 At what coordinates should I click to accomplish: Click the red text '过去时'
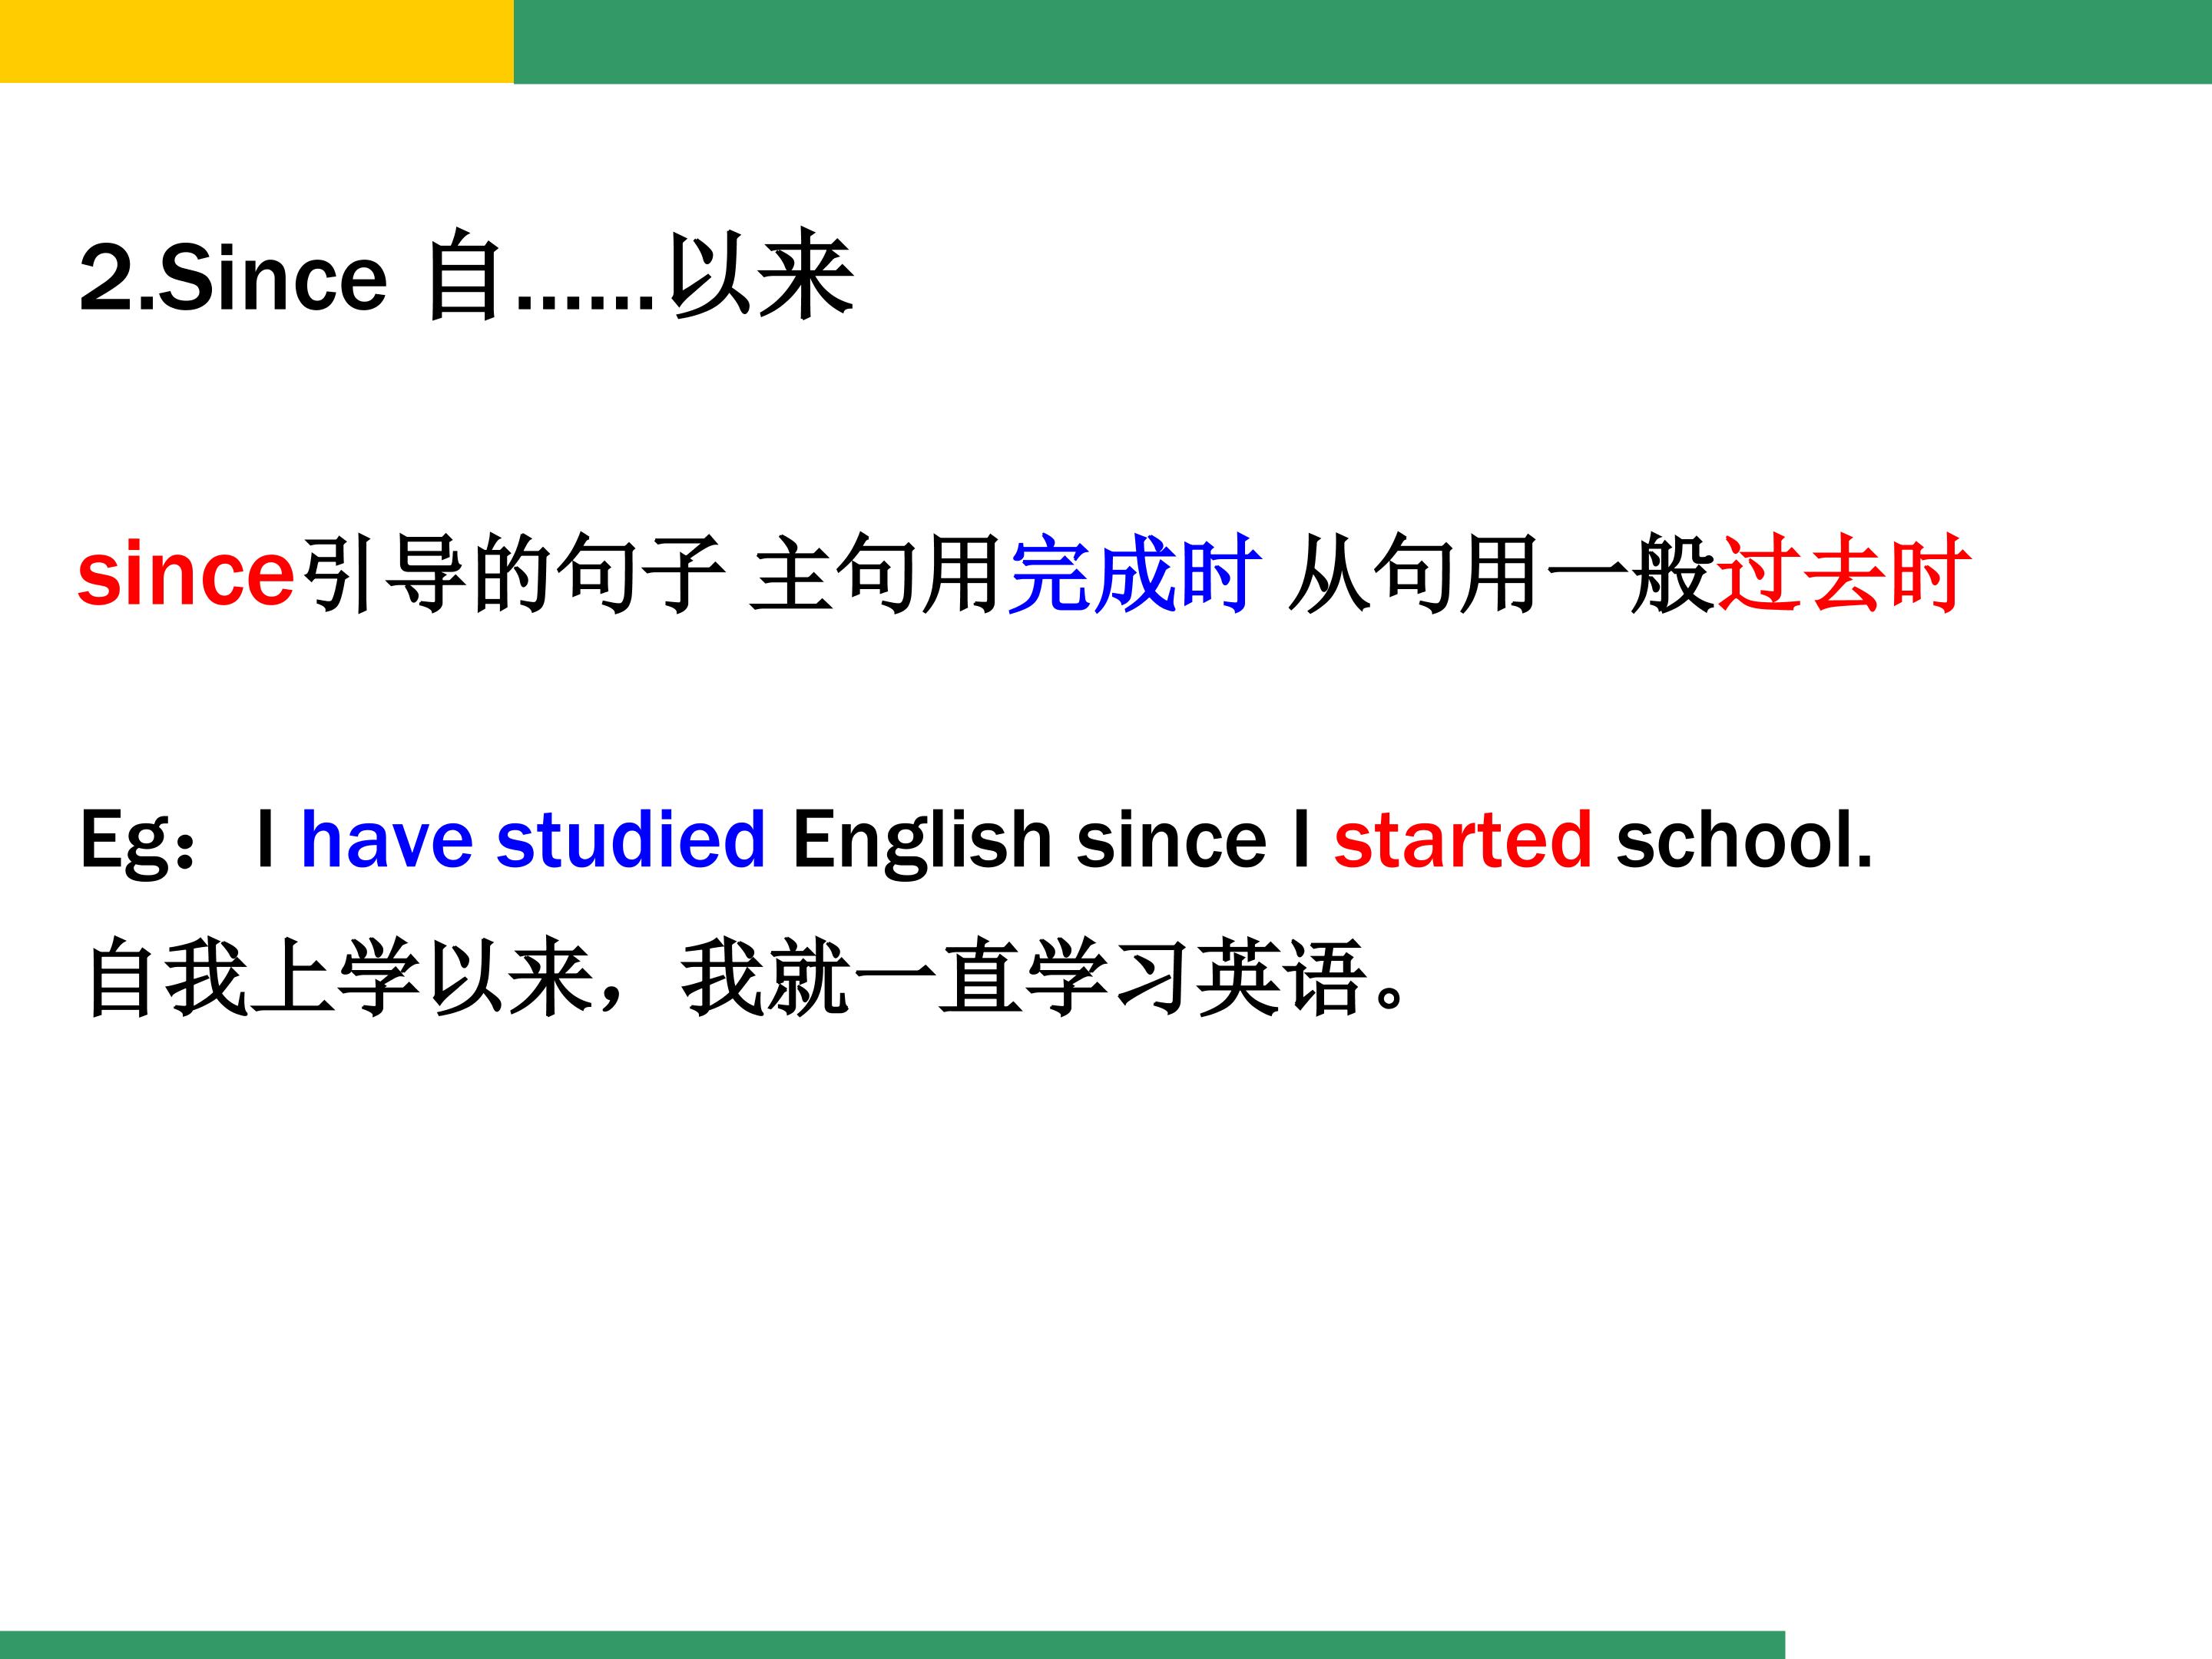point(1843,575)
